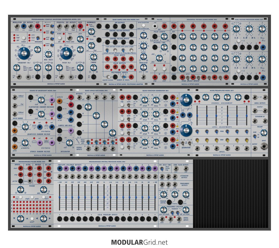Screen dimensions: 279x248
Task: Click the orange pulse in jack, Sample and Hold
Action: tap(59, 101)
